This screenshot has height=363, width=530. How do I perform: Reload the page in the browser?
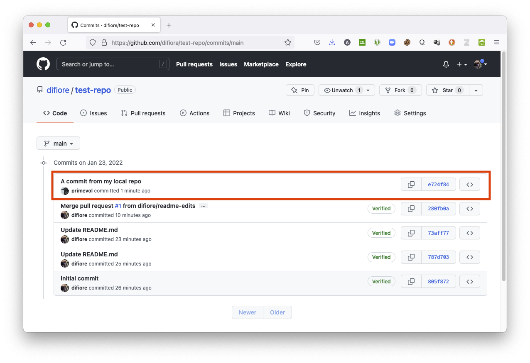coord(63,42)
